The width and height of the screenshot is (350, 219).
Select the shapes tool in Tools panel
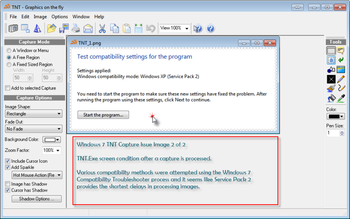331,70
